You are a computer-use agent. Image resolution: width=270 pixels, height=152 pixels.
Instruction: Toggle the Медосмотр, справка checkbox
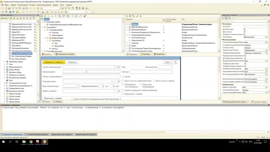tap(123, 94)
